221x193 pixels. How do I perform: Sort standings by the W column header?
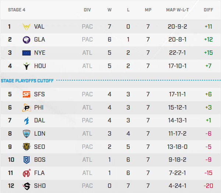click(x=109, y=10)
